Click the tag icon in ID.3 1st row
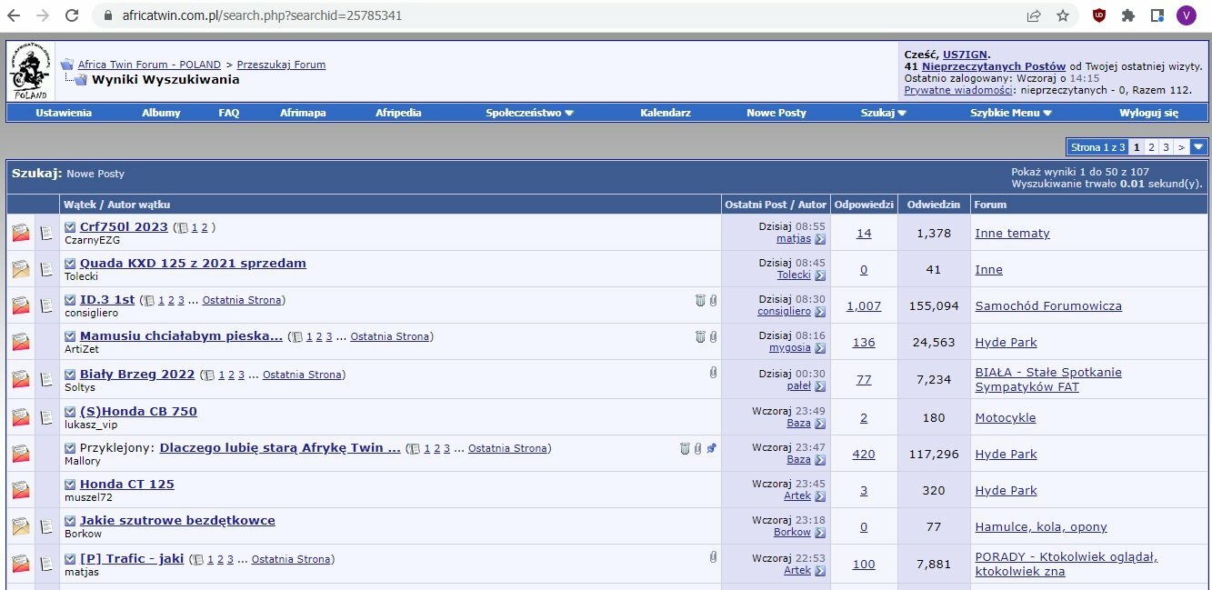This screenshot has height=590, width=1212. (700, 299)
